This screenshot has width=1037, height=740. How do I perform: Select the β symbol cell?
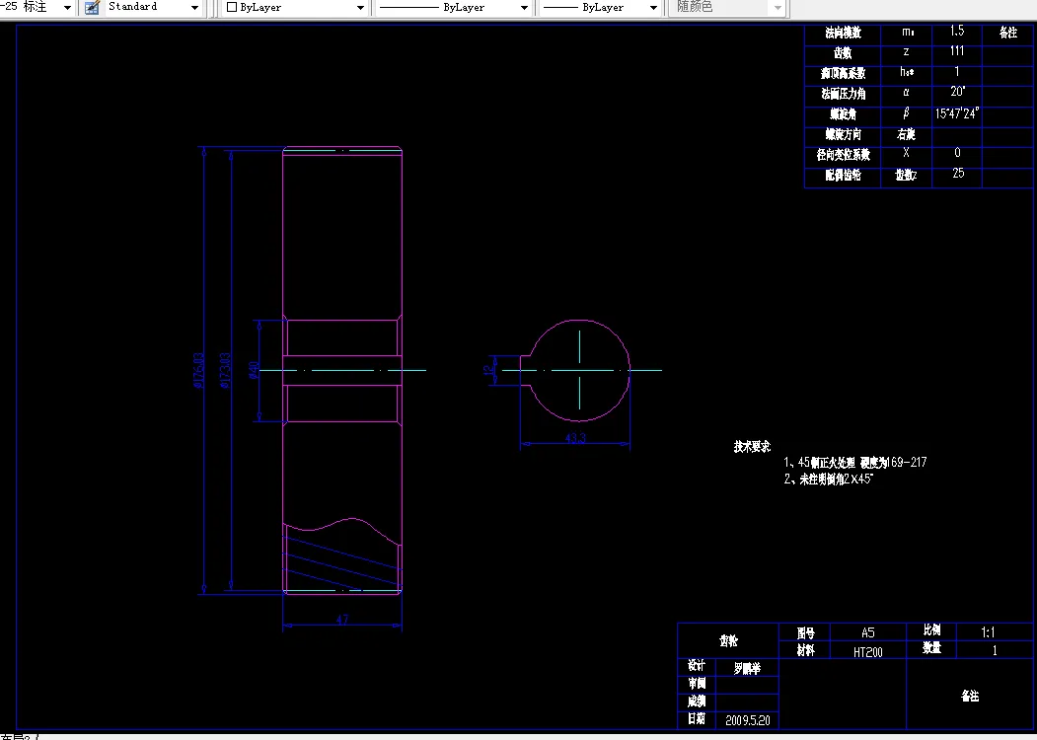[x=906, y=113]
